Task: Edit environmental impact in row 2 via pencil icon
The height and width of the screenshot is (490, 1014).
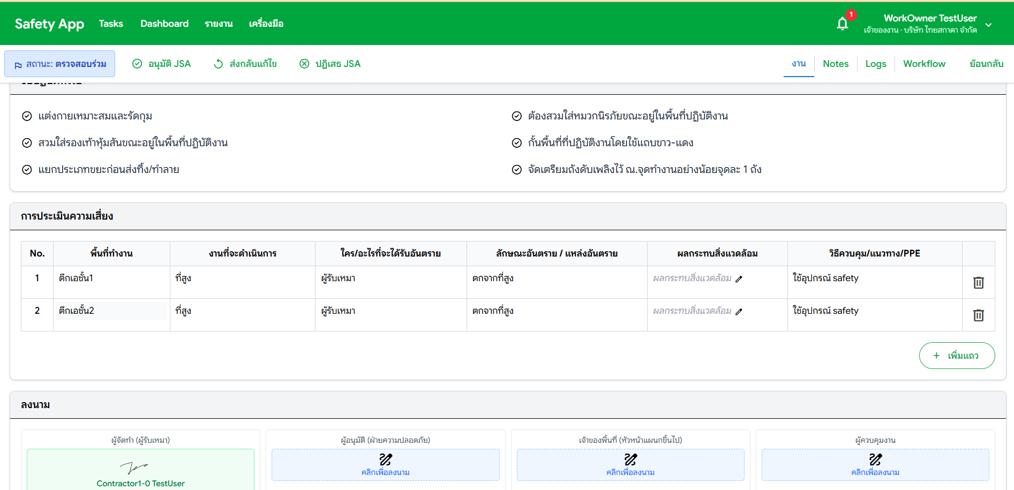Action: pyautogui.click(x=740, y=311)
